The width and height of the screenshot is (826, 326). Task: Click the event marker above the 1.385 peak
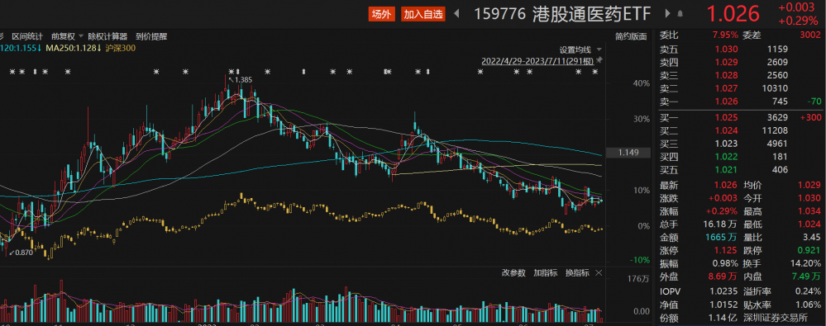232,72
